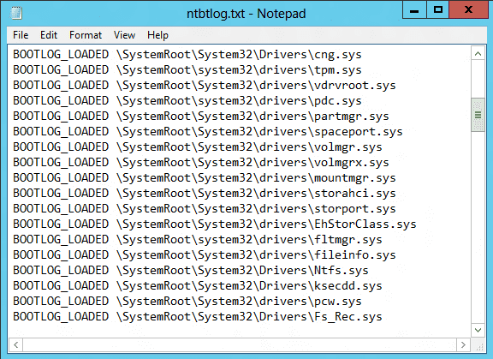Click the storport.sys line
This screenshot has height=359, width=493.
[205, 209]
